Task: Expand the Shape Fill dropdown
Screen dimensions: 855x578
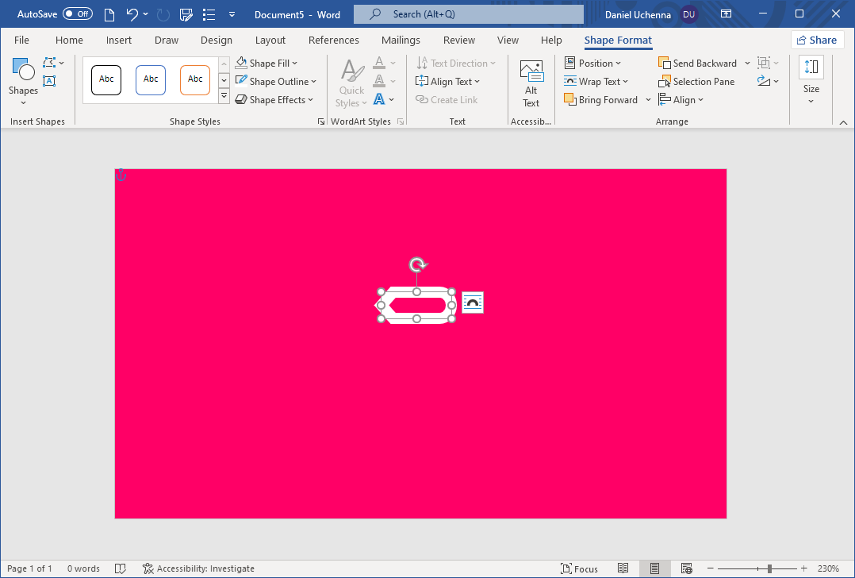Action: tap(266, 64)
